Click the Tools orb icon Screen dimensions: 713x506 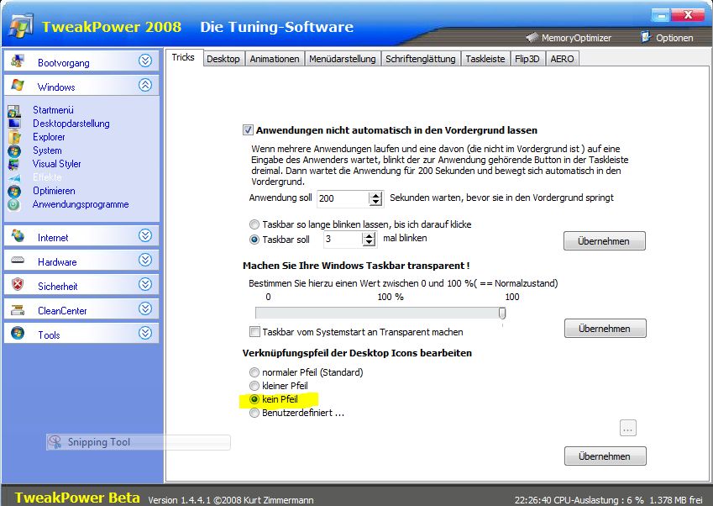(x=18, y=333)
